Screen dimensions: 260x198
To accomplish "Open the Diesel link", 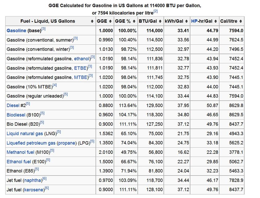I will [x=13, y=105].
